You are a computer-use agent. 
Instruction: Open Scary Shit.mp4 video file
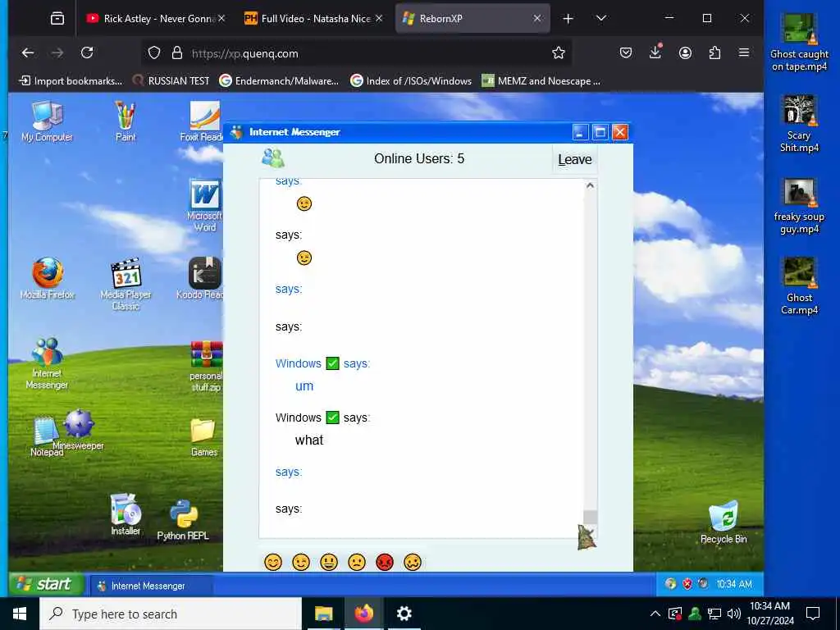pyautogui.click(x=799, y=125)
